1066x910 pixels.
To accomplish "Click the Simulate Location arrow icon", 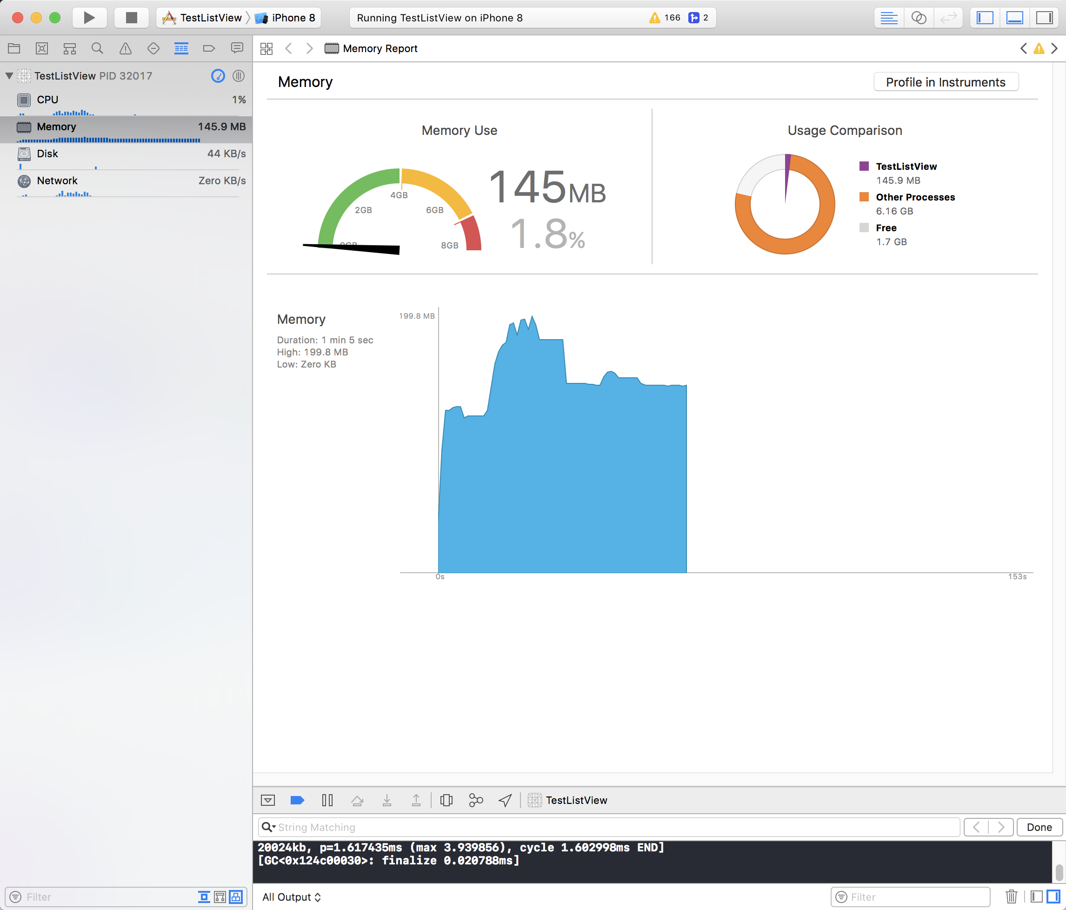I will [x=505, y=800].
